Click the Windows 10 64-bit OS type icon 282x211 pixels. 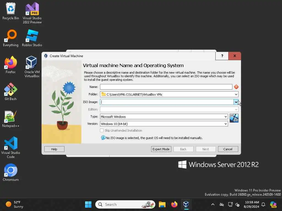(234, 118)
